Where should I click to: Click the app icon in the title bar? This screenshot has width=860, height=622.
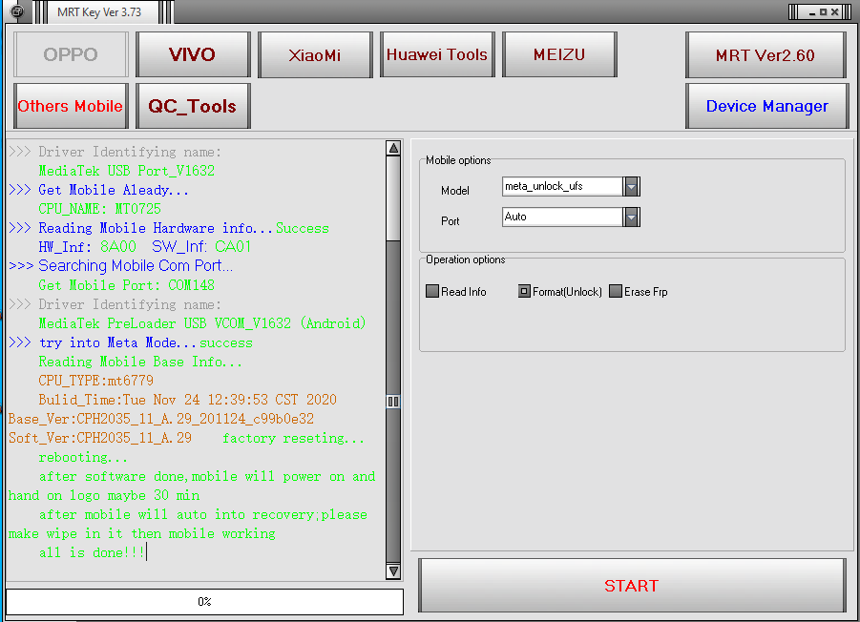pyautogui.click(x=17, y=10)
